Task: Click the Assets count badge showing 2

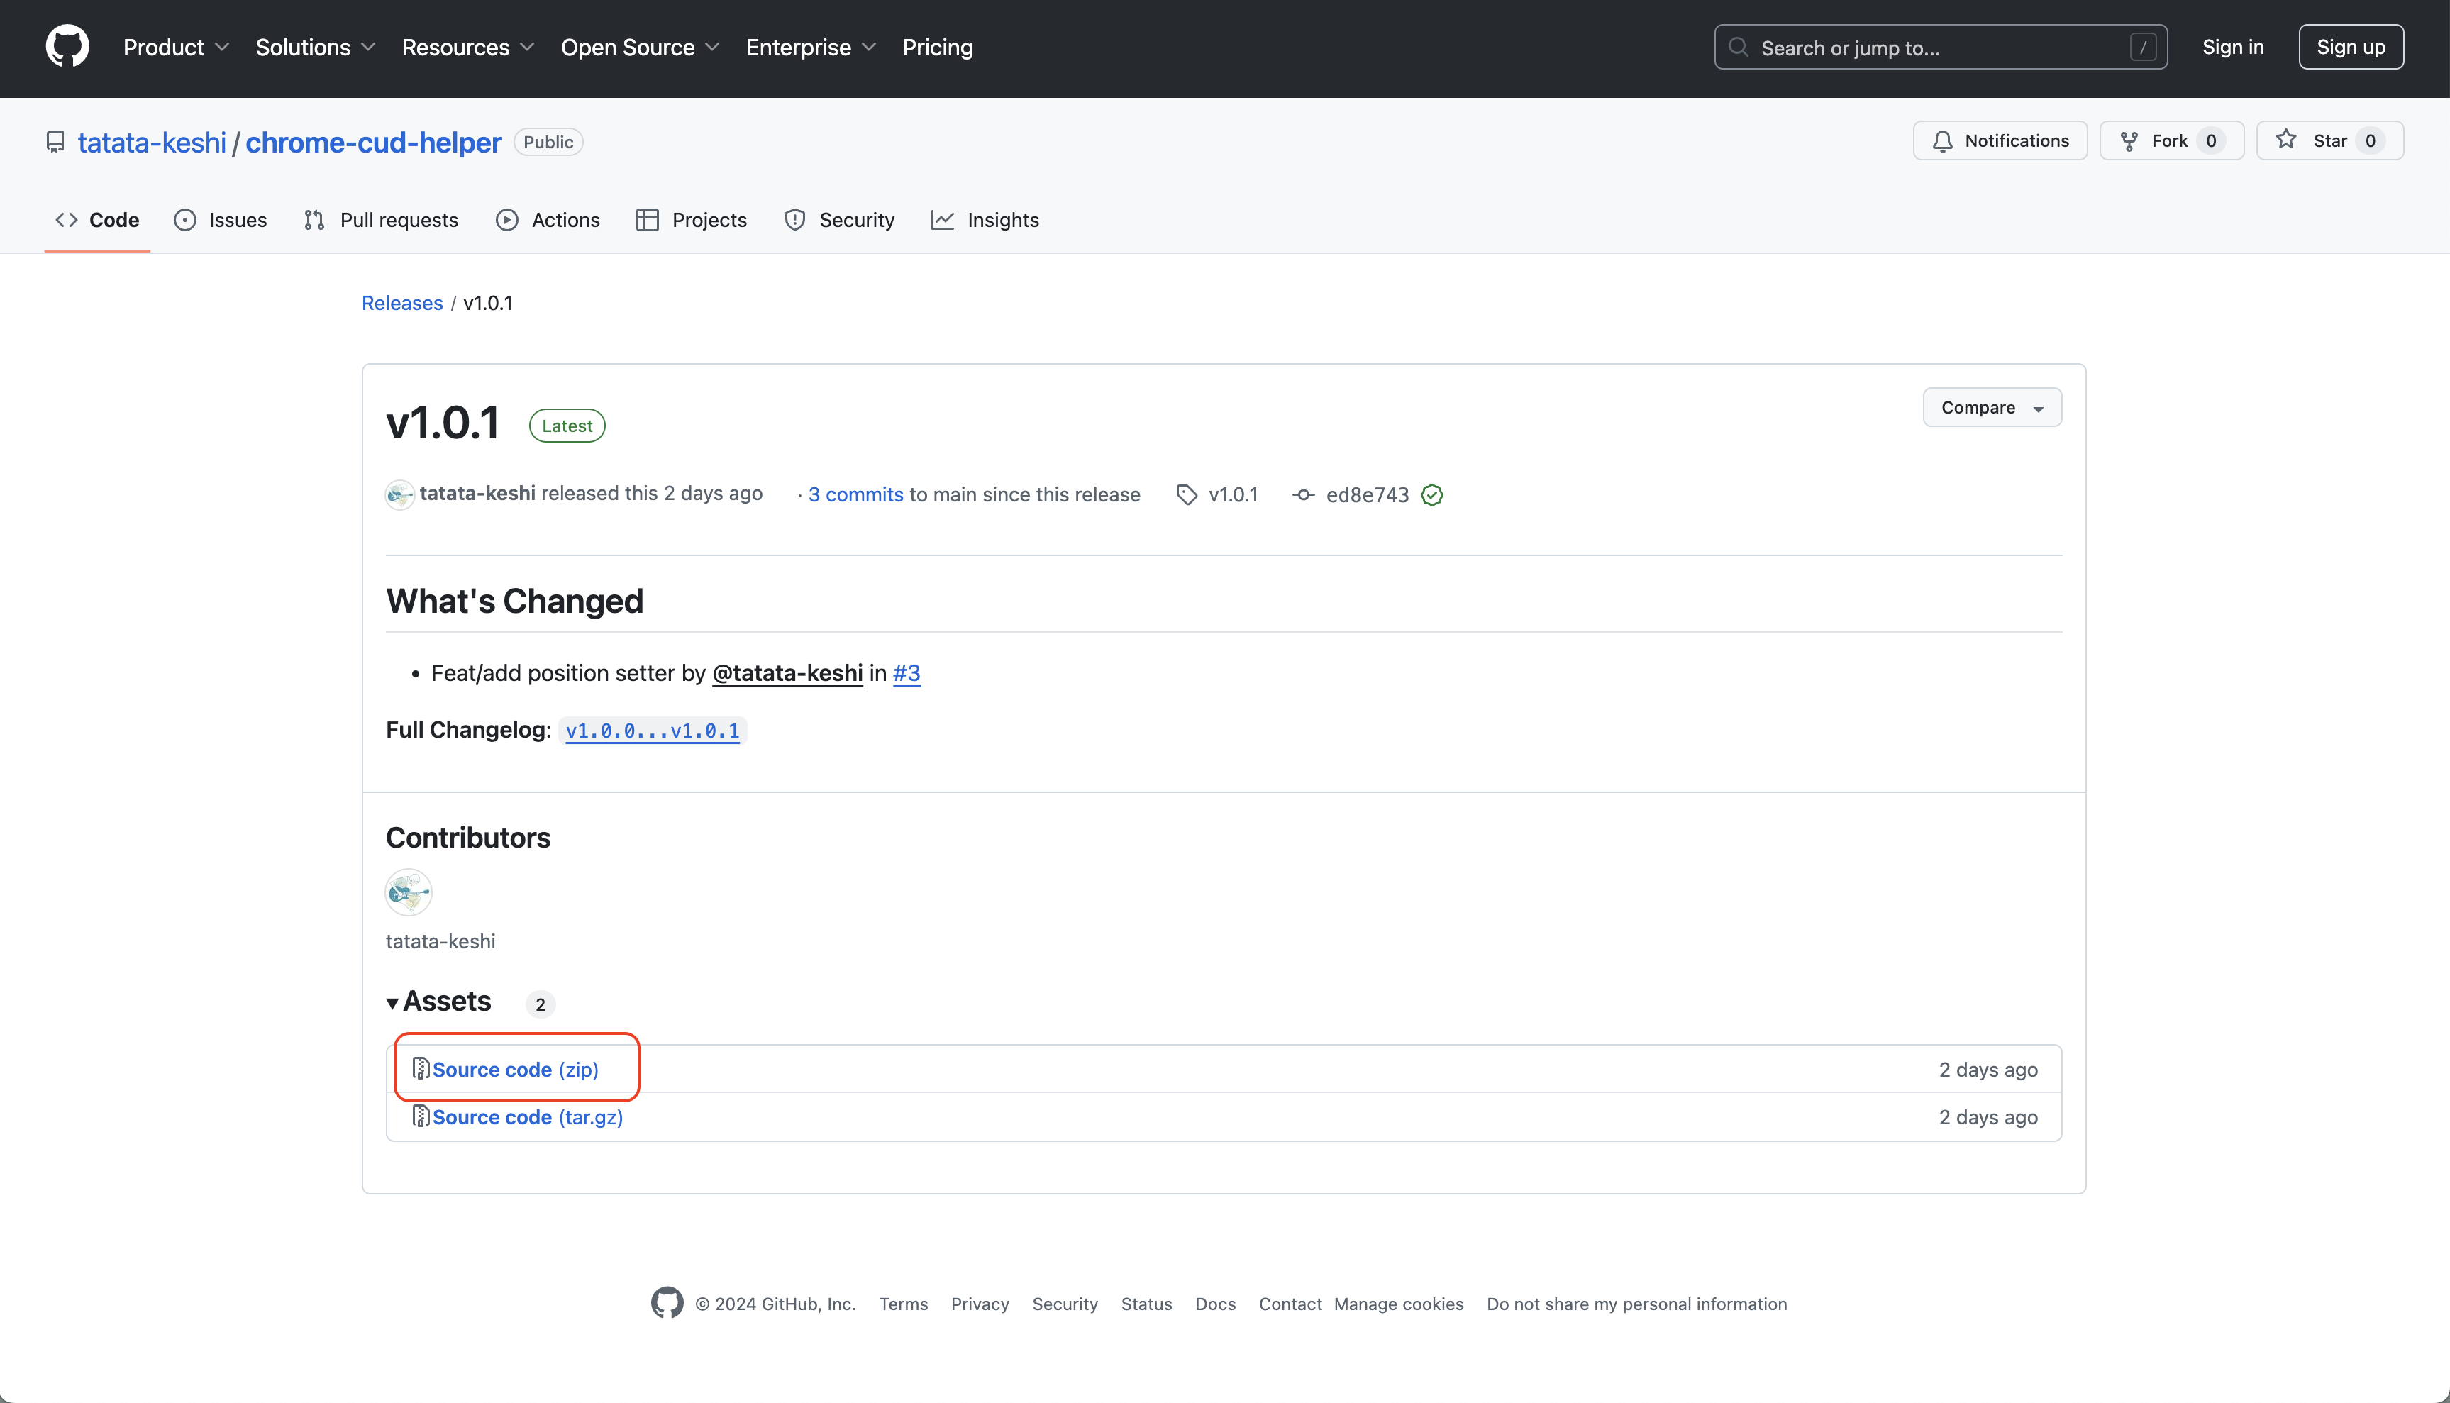Action: pyautogui.click(x=541, y=1004)
